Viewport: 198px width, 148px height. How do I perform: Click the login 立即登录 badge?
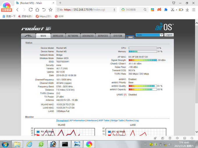(x=6, y=10)
